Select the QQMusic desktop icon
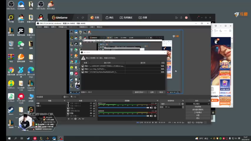This screenshot has height=141, width=251. pos(11,84)
